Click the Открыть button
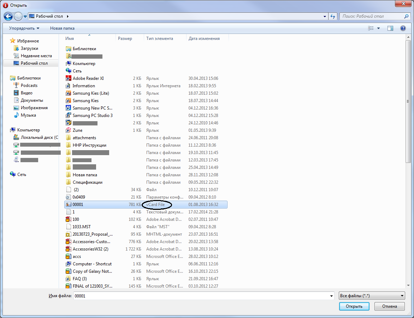The width and height of the screenshot is (414, 318). pyautogui.click(x=354, y=306)
